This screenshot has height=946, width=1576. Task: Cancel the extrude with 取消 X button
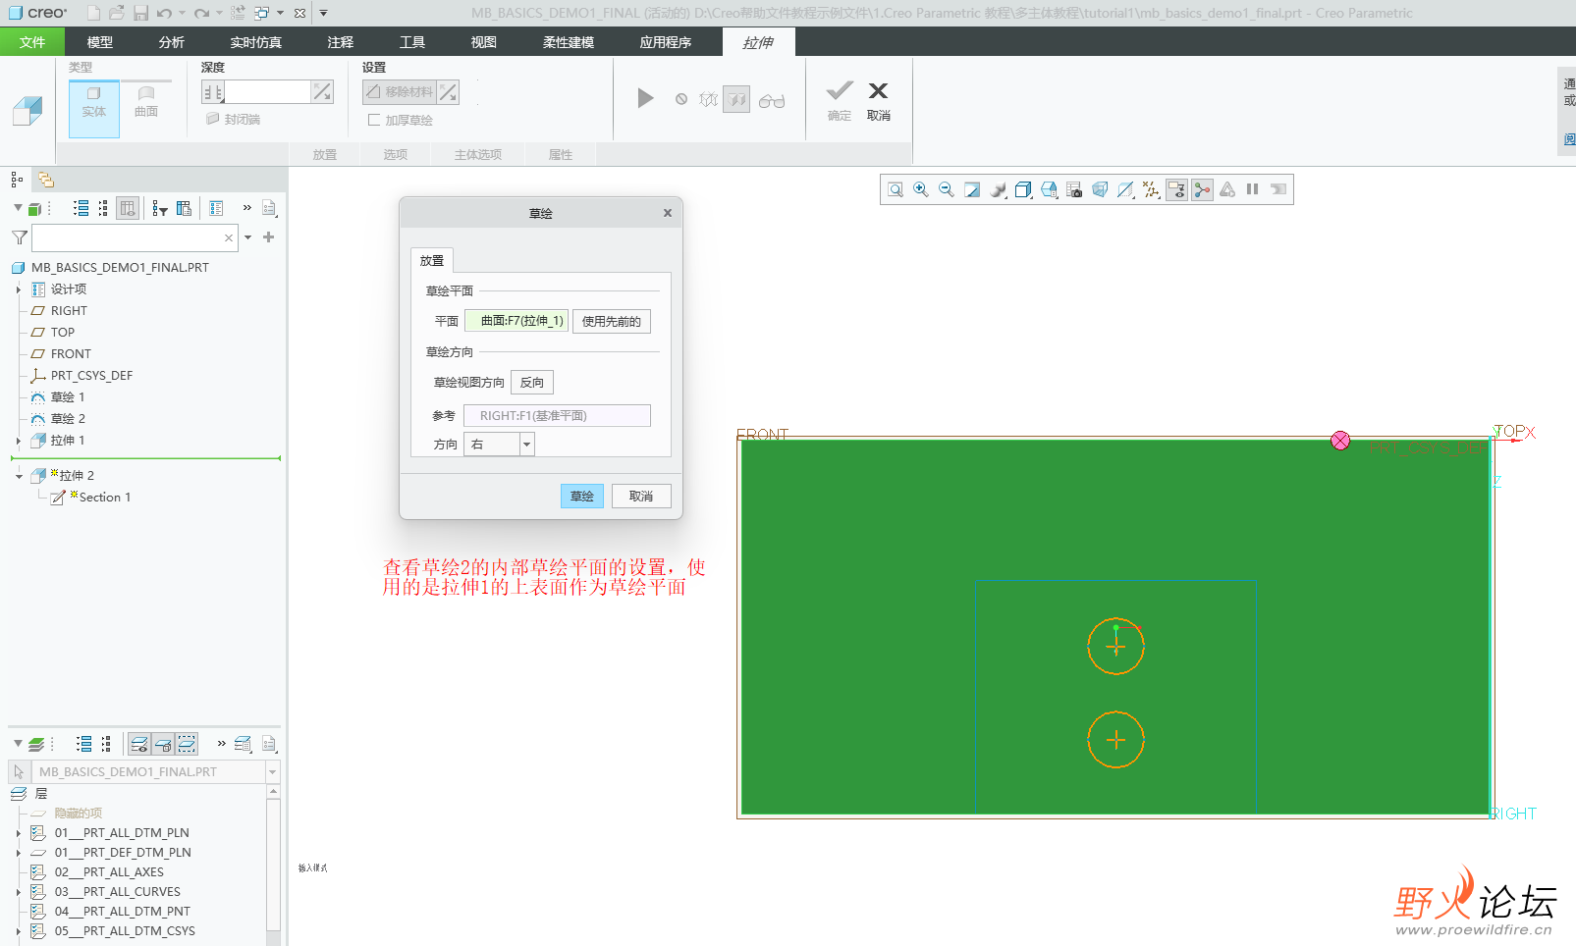[x=879, y=100]
